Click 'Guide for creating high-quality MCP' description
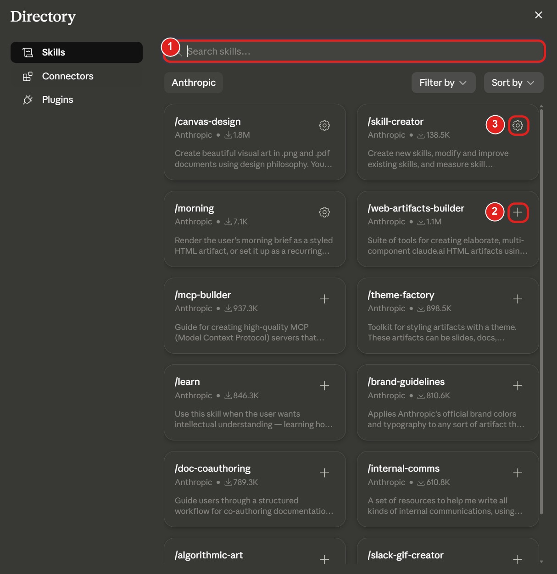Viewport: 557px width, 574px height. (249, 332)
